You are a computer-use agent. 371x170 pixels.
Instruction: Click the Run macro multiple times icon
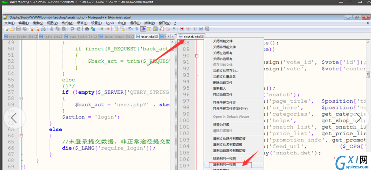pyautogui.click(x=201, y=29)
